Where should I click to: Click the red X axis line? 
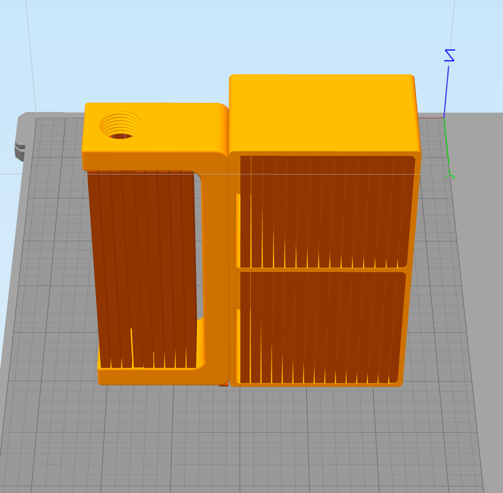click(431, 118)
